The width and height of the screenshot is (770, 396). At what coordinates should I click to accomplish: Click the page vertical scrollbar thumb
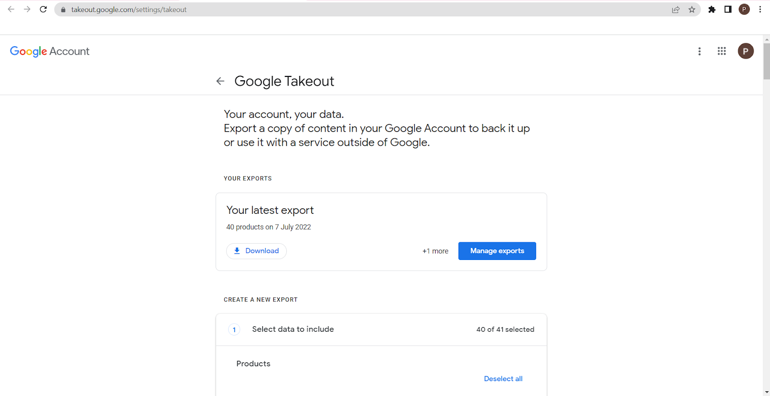[766, 60]
